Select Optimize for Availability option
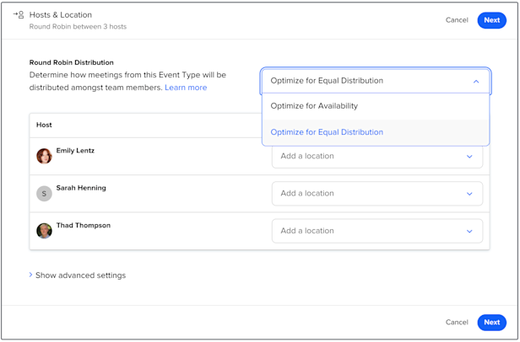Image resolution: width=520 pixels, height=342 pixels. coord(314,106)
